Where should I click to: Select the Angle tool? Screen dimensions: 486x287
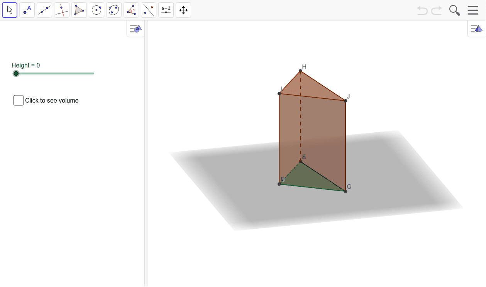[131, 10]
